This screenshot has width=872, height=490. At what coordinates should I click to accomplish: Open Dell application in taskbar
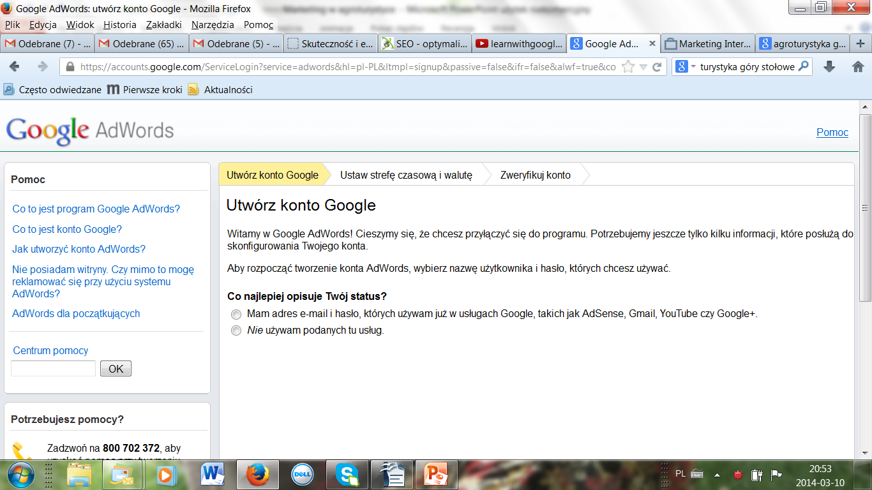[303, 475]
